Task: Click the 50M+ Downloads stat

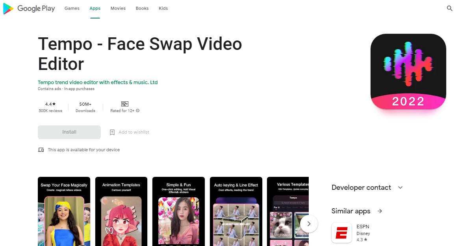Action: pyautogui.click(x=85, y=107)
